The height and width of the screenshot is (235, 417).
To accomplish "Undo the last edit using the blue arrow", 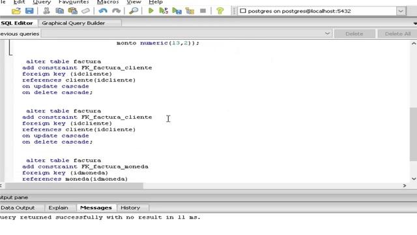I will (103, 11).
